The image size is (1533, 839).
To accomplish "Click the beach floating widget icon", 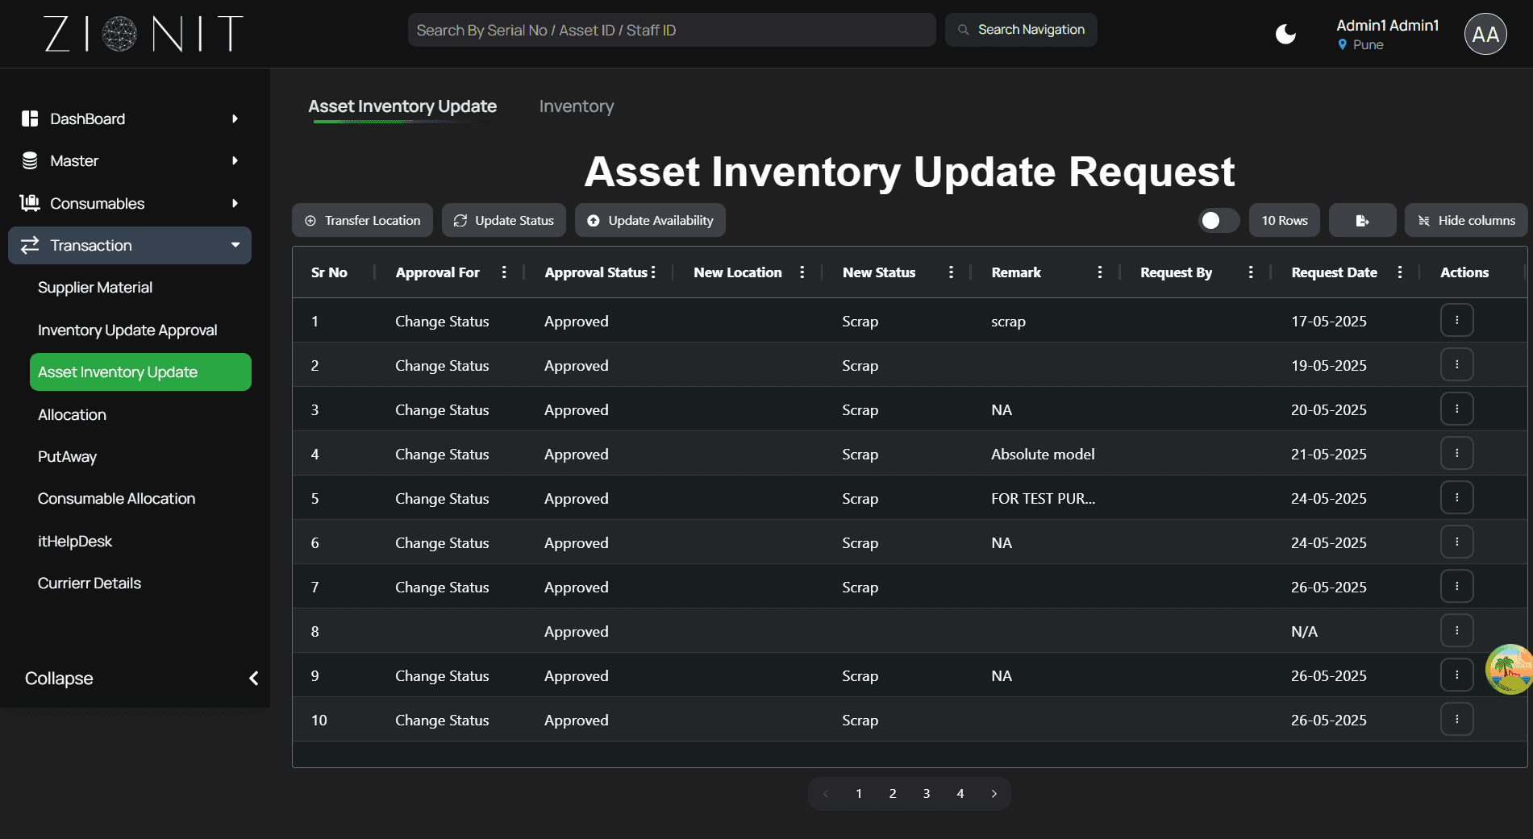I will pos(1509,669).
